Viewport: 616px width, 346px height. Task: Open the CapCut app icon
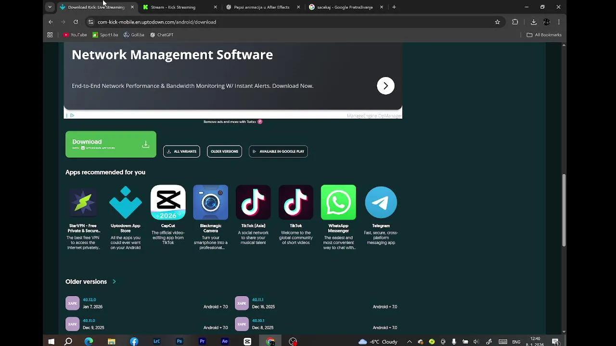click(168, 202)
